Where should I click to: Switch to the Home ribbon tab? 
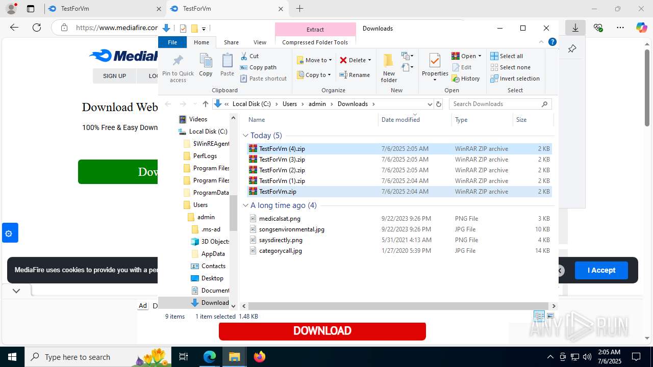(202, 42)
